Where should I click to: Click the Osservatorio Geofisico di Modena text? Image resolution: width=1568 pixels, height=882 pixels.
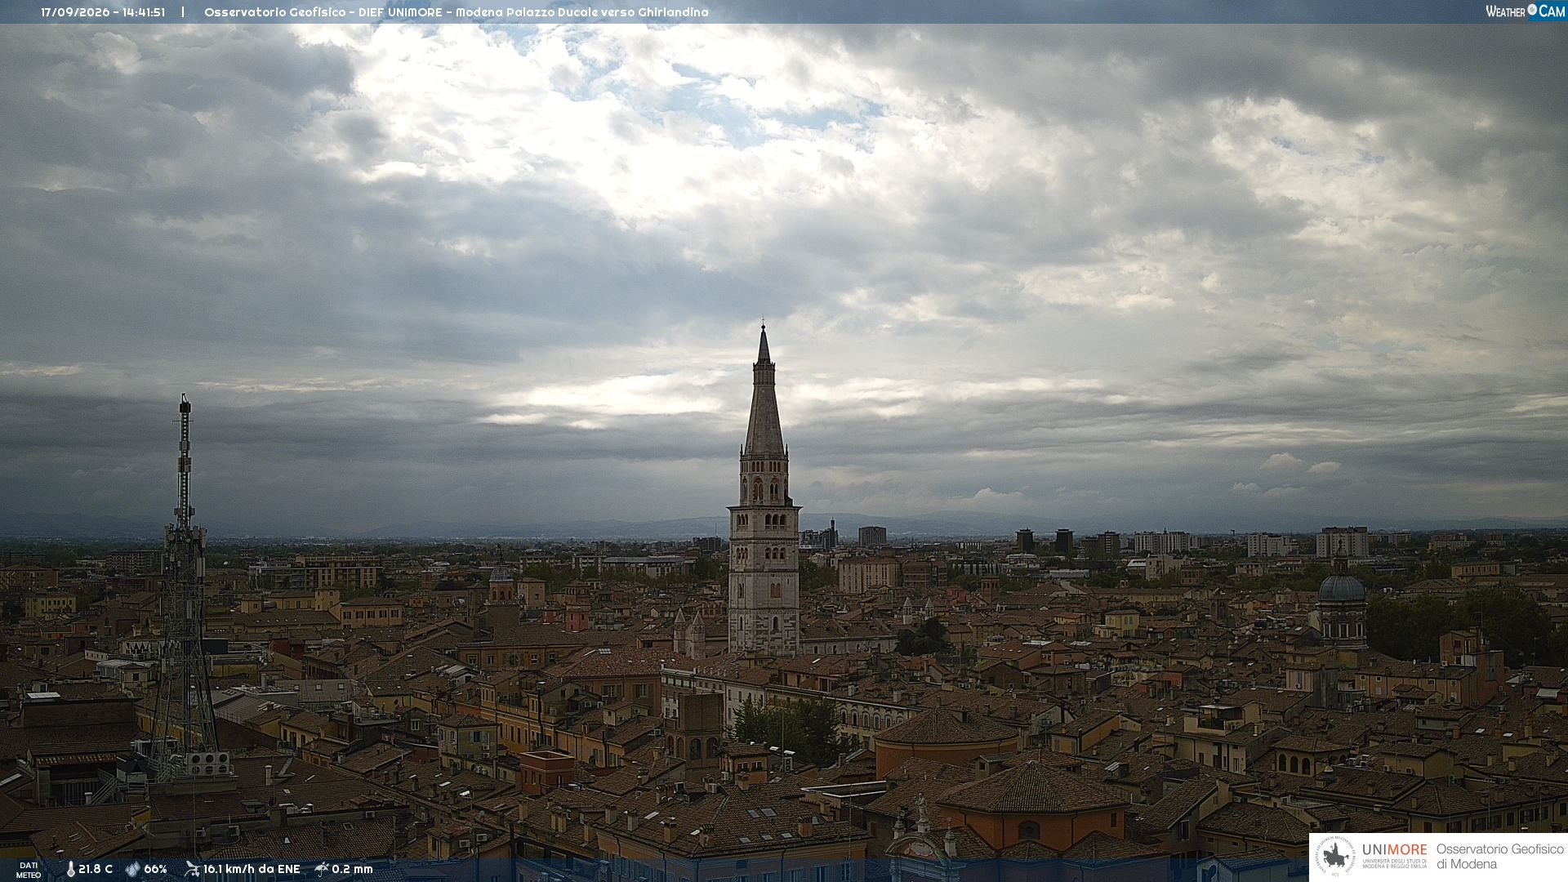[x=1499, y=857]
